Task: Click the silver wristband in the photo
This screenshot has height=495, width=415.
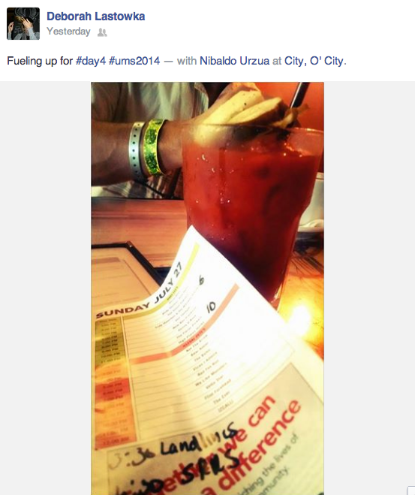Action: [137, 149]
